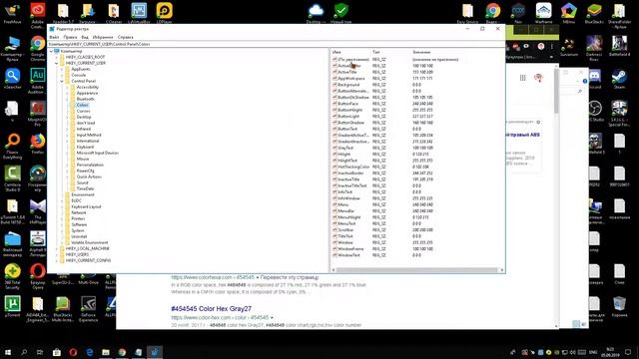Open Task View on the taskbar
This screenshot has width=639, height=359.
[40, 352]
